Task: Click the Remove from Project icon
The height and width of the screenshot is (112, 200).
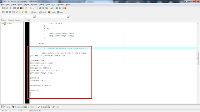Action: point(60,8)
